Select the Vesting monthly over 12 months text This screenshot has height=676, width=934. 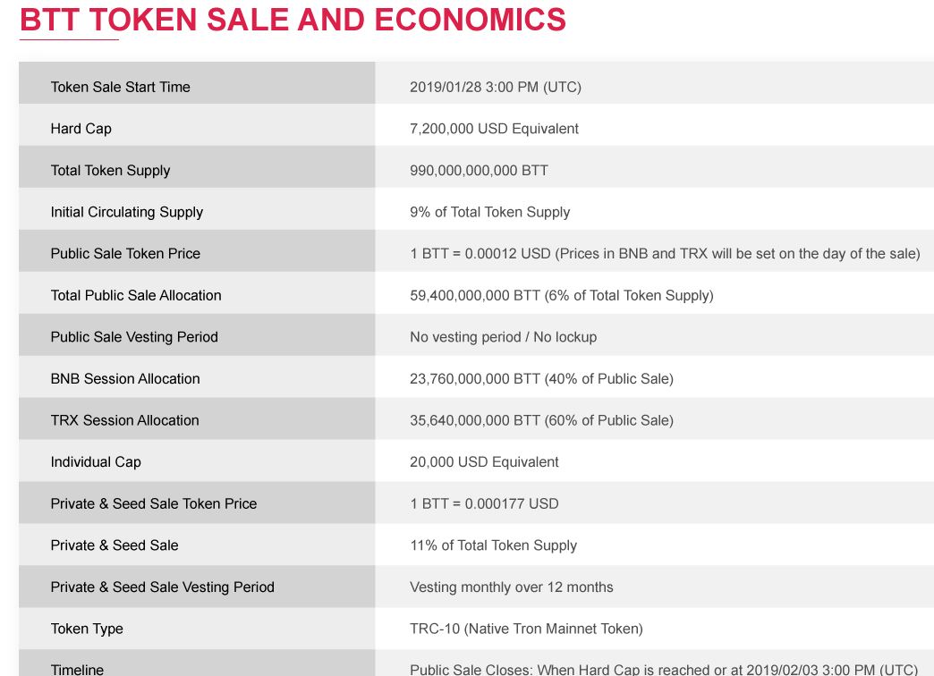click(511, 587)
